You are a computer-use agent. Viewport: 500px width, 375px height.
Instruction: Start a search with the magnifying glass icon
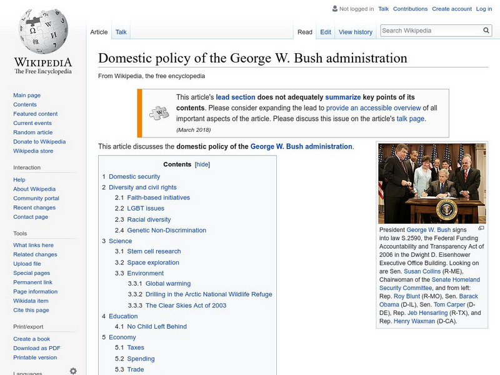click(486, 29)
